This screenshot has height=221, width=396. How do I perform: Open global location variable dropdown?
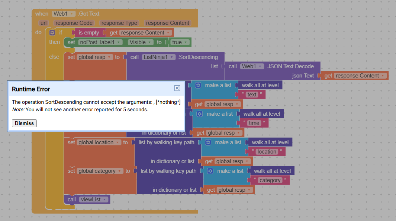coord(117,142)
